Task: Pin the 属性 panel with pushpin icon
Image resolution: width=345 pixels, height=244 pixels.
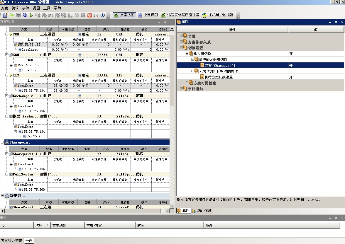Action: click(336, 22)
